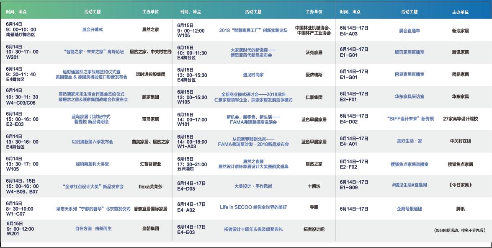Click the organizer 寺库
This screenshot has height=248, width=492.
point(314,207)
